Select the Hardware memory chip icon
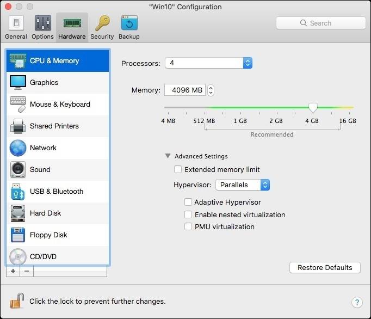Viewport: 371px width, 319px height. [72, 23]
